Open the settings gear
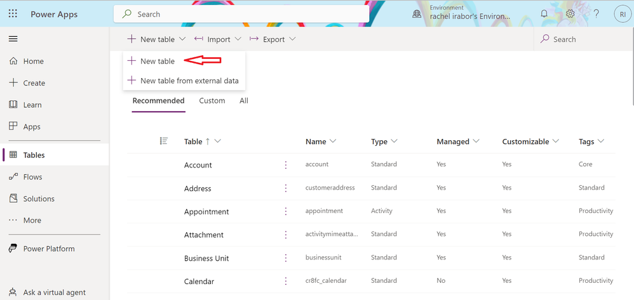The width and height of the screenshot is (634, 300). click(570, 14)
